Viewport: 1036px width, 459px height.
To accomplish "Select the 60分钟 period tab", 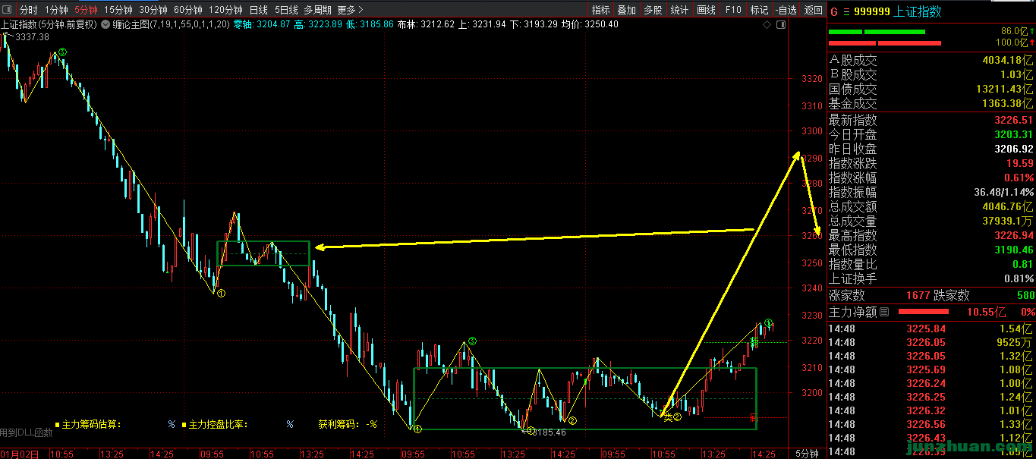I will [x=188, y=10].
